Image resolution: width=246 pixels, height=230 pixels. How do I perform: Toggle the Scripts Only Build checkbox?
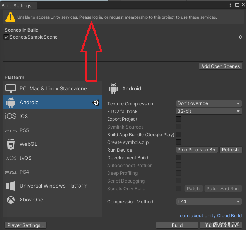coord(179,188)
